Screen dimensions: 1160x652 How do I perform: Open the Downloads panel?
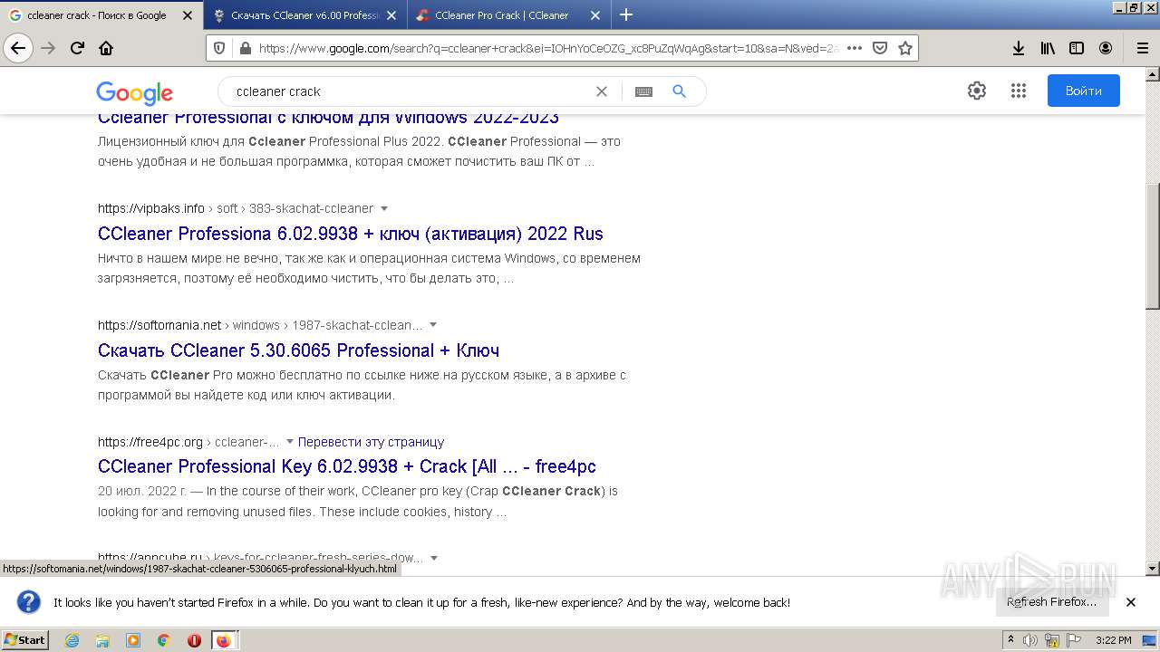[1019, 48]
